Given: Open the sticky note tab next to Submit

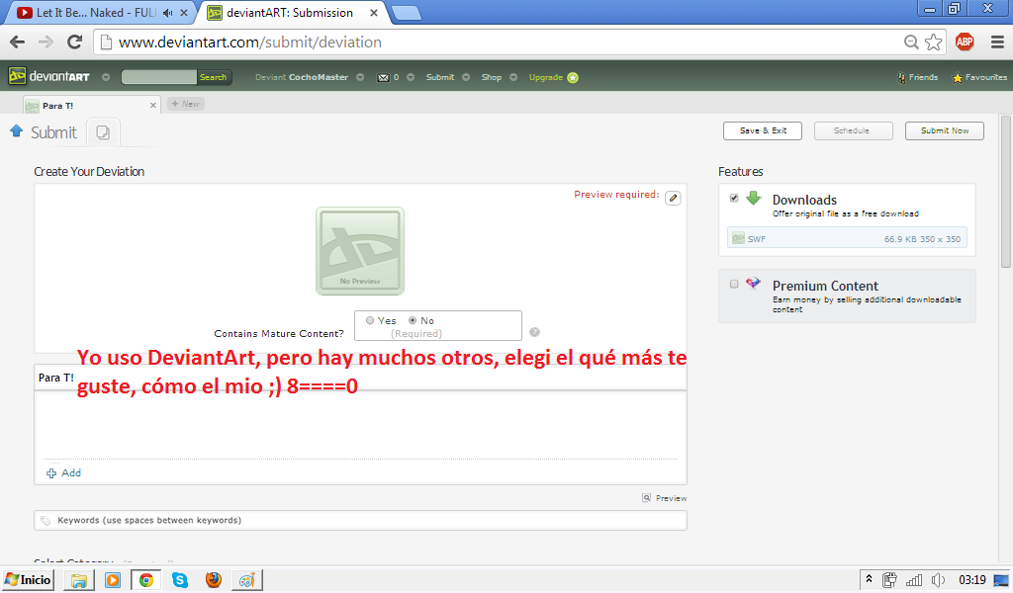Looking at the screenshot, I should (x=103, y=132).
